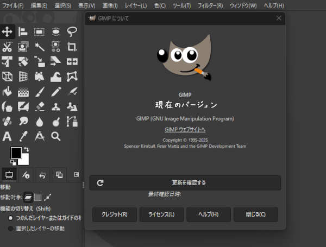
Task: Select the Fuzzy Select magic wand
Action: coord(39,47)
